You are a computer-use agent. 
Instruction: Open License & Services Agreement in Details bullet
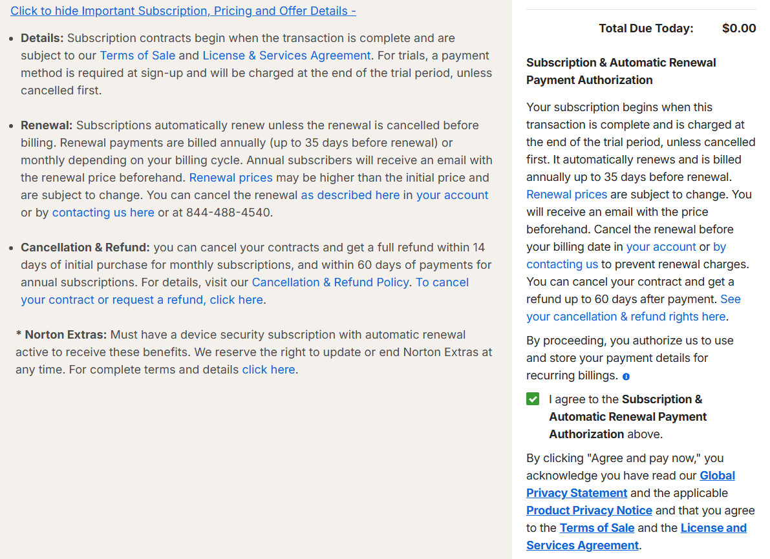(286, 56)
